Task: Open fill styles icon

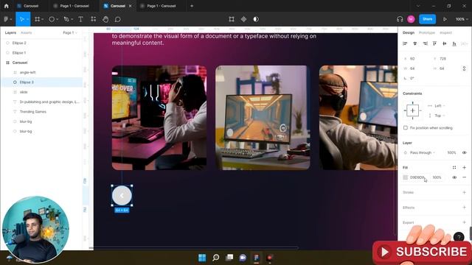Action: point(454,167)
